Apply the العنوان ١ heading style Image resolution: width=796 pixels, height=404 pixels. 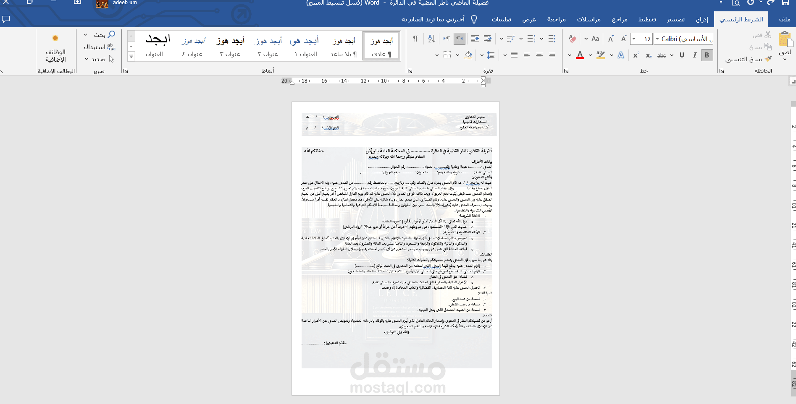coord(305,46)
